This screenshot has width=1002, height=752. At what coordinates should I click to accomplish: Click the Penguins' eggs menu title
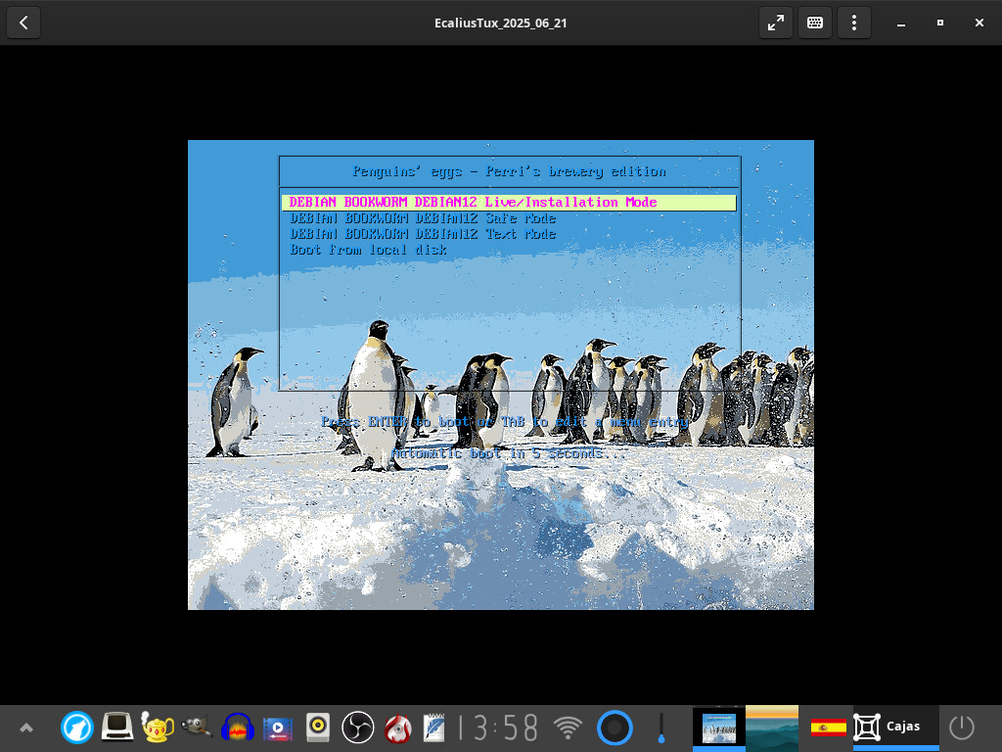click(509, 171)
